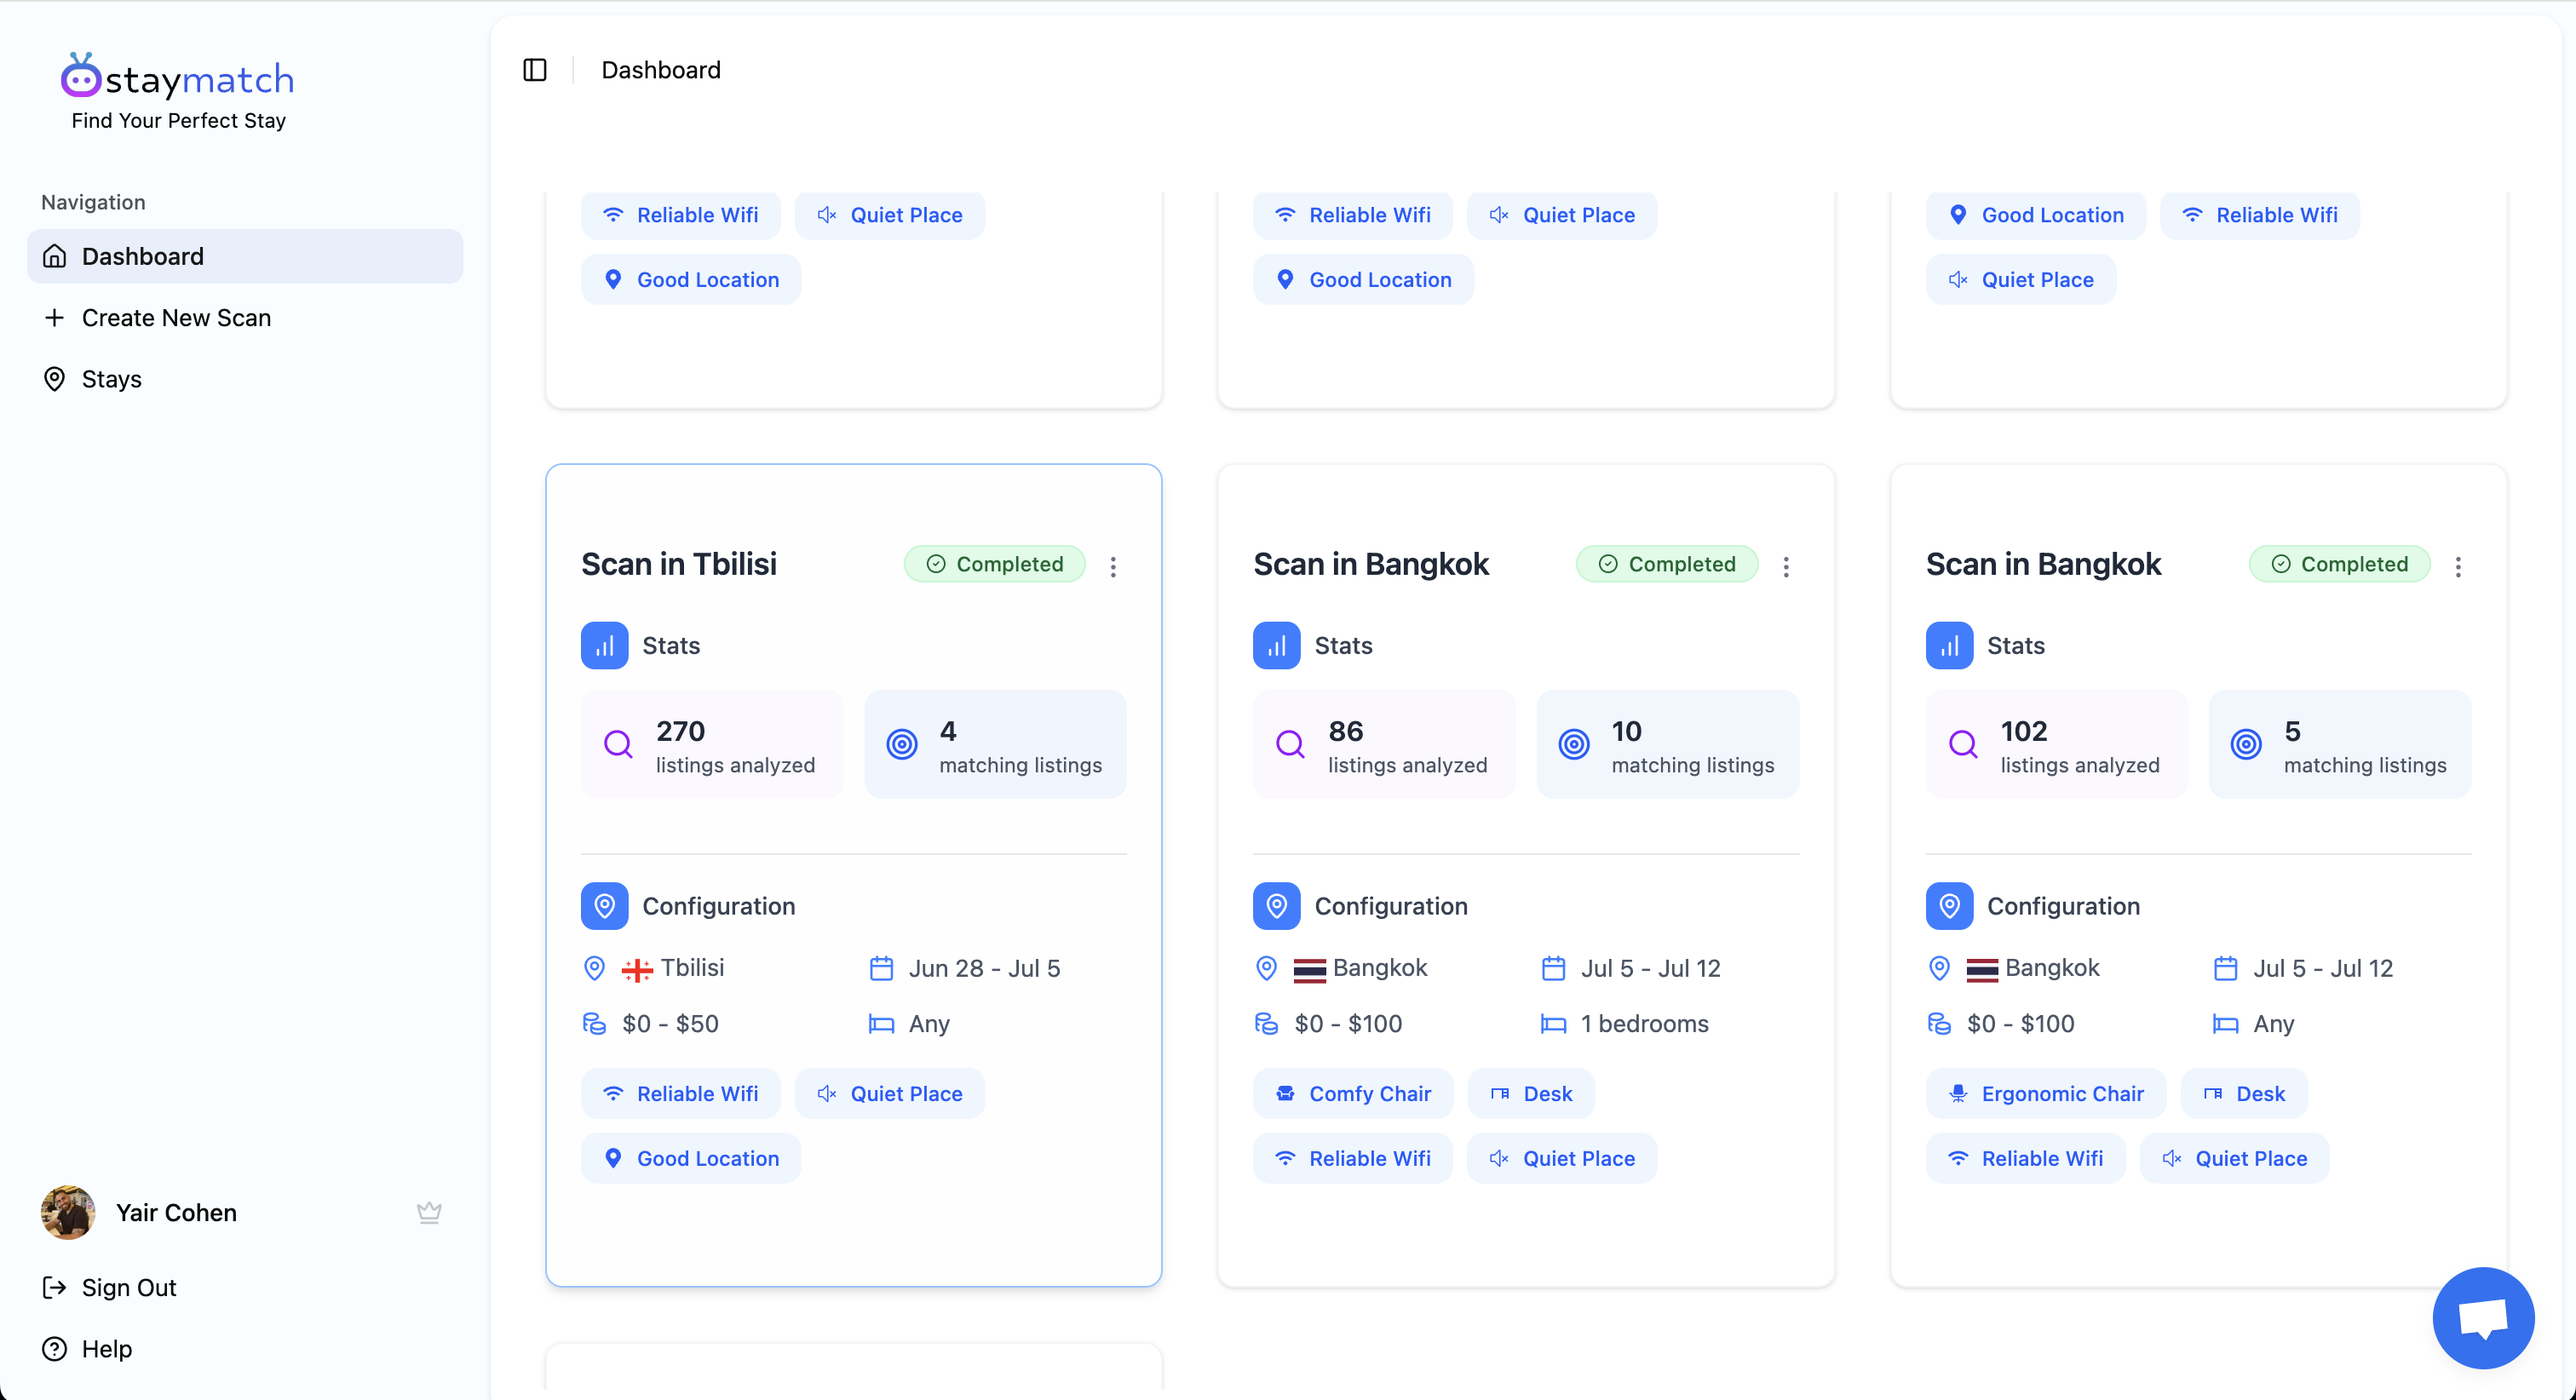
Task: Click Configuration pin icon in Tbilisi card
Action: (x=605, y=906)
